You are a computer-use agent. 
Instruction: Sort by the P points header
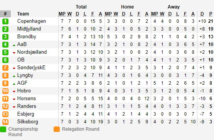[x=211, y=14]
